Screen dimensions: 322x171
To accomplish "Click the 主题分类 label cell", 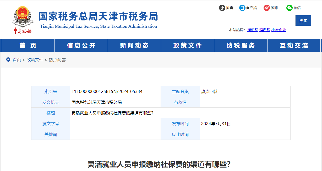I will point(180,91).
